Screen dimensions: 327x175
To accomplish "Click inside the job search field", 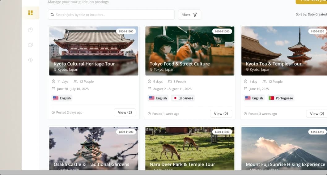I will coord(111,15).
